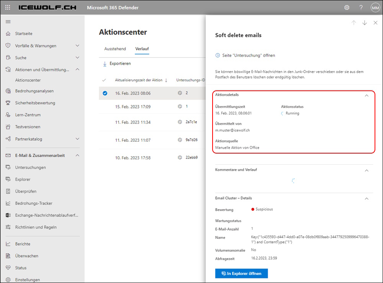Click the Lern-Zentrum icon
The image size is (383, 283).
pyautogui.click(x=8, y=115)
